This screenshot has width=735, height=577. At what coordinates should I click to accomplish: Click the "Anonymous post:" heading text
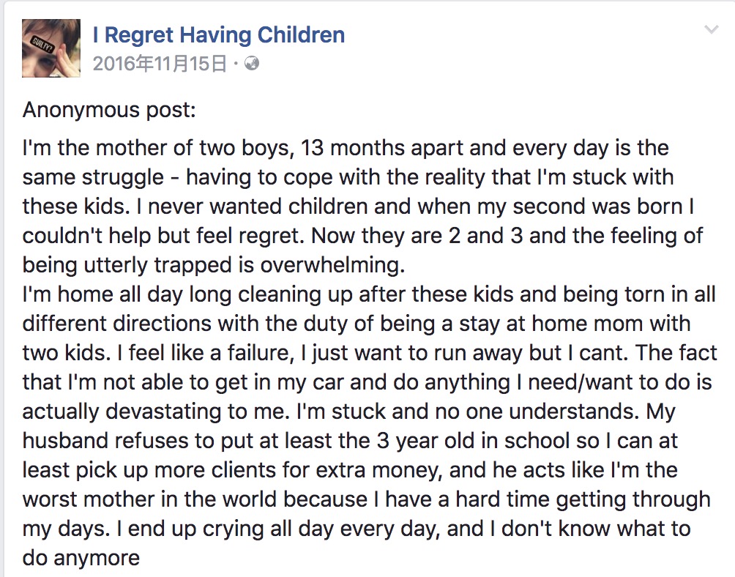click(109, 111)
